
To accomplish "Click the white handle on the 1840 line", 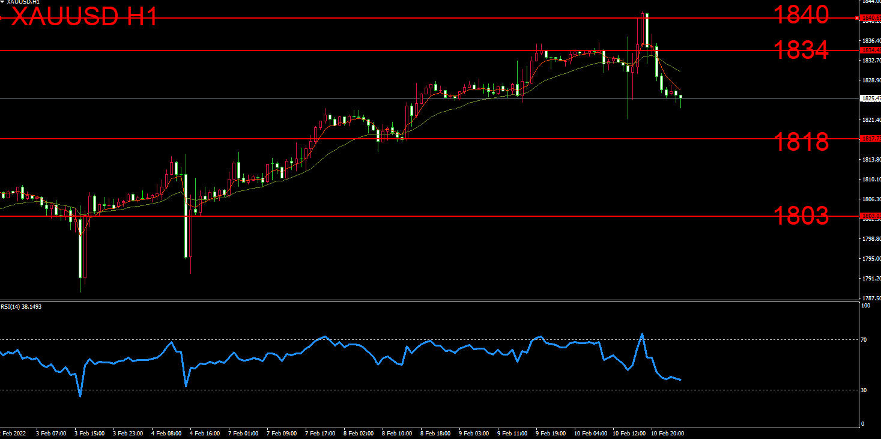I will tap(856, 18).
